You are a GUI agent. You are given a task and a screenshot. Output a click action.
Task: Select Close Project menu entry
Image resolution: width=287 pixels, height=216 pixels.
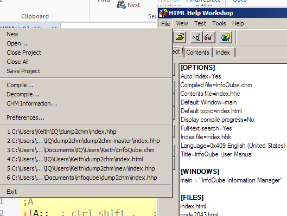click(x=86, y=53)
